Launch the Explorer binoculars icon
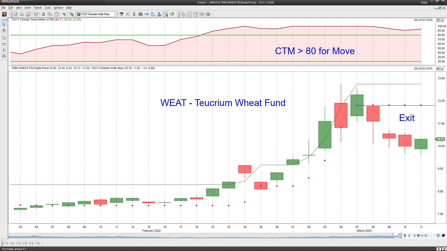Screen dimensions: 447x251 tap(140, 14)
